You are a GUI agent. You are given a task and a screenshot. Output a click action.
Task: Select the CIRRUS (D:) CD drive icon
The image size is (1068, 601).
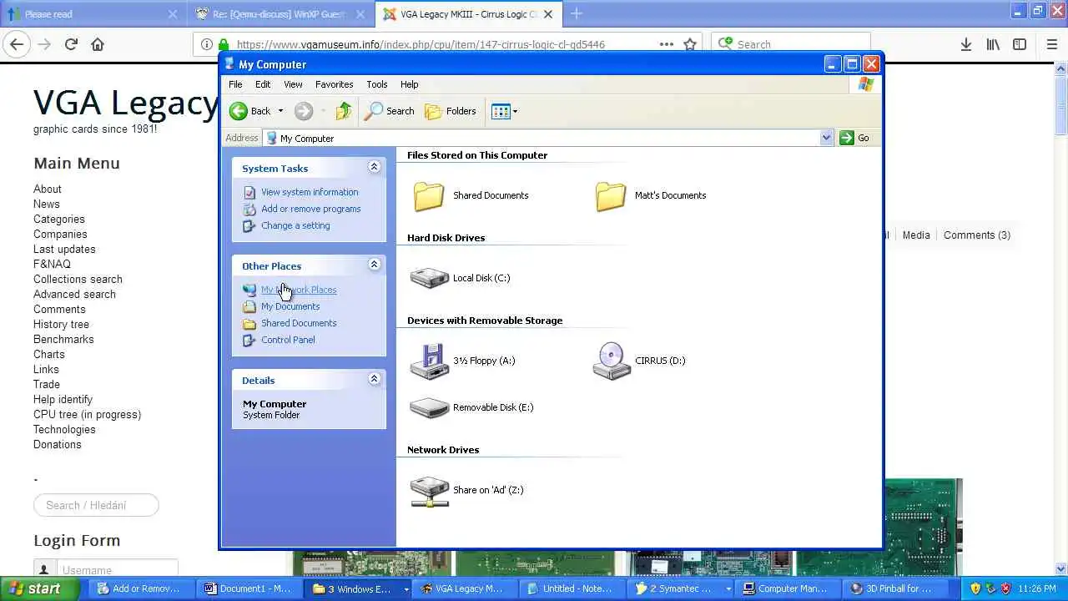(x=612, y=361)
